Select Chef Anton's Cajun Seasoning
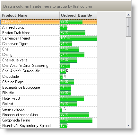Screen dimensions: 138x135 pyautogui.click(x=49, y=66)
